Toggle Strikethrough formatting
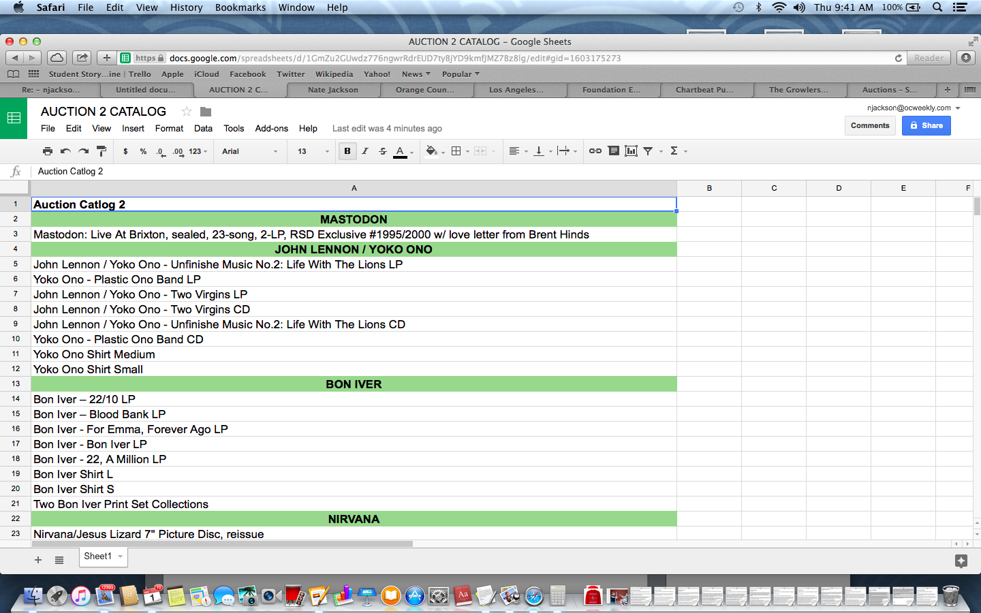981x613 pixels. click(383, 151)
